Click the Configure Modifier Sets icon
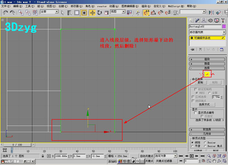 tap(222, 49)
